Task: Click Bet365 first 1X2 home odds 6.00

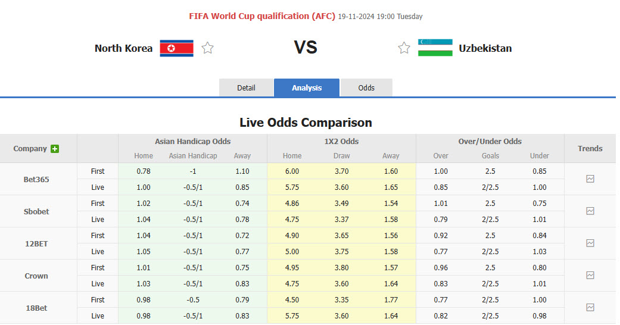Action: (292, 171)
